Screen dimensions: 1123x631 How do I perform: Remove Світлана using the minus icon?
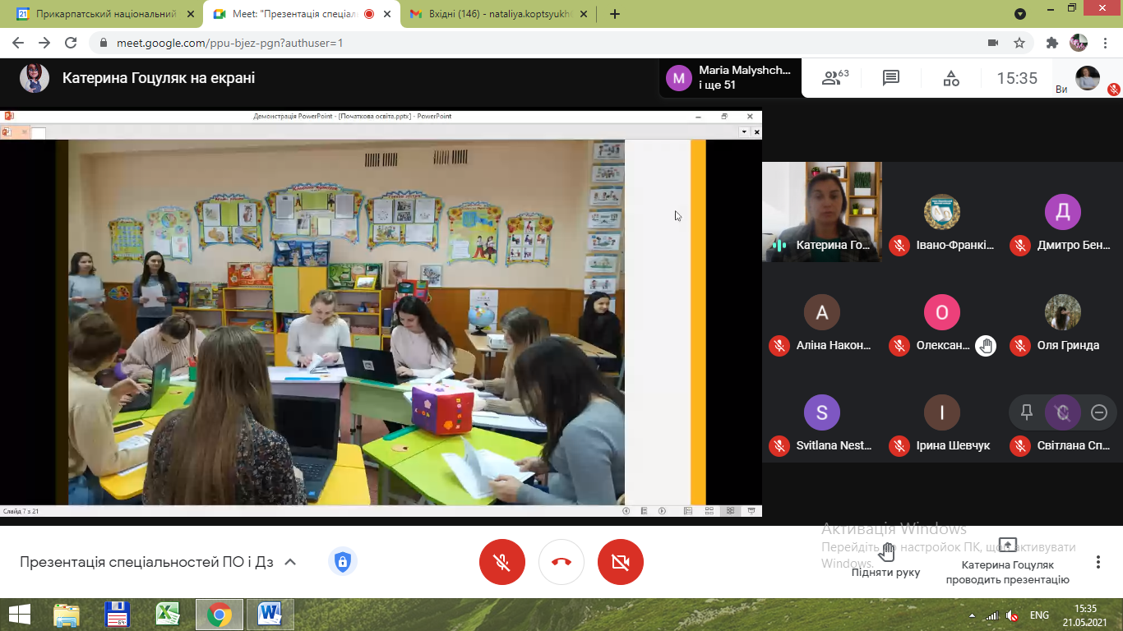[1099, 412]
